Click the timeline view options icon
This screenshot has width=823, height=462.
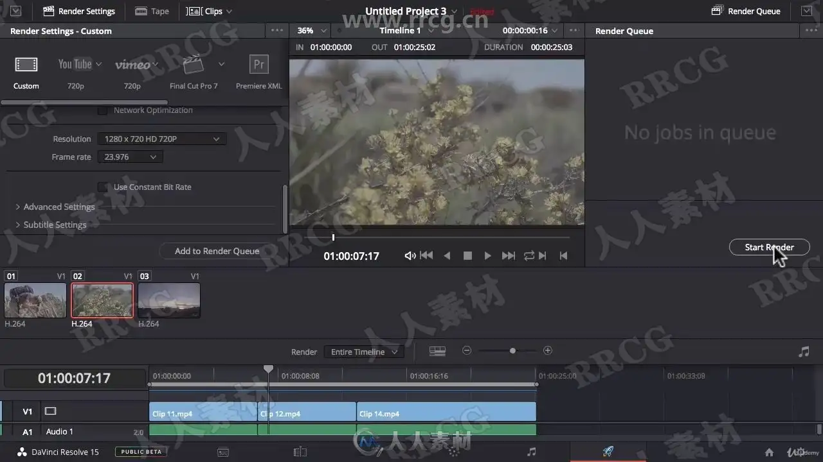tap(437, 351)
